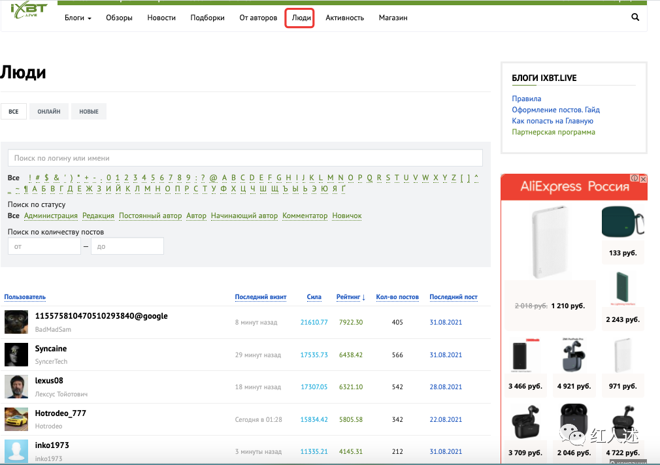The image size is (660, 465).
Task: Close the AliExpress ad with X icon
Action: click(x=643, y=178)
